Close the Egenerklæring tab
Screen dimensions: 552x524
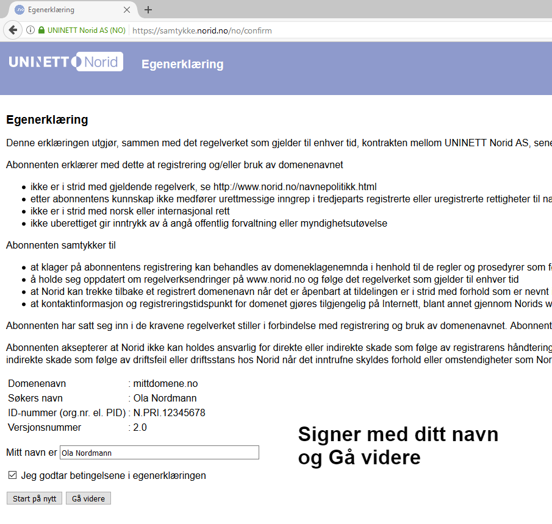pyautogui.click(x=127, y=10)
